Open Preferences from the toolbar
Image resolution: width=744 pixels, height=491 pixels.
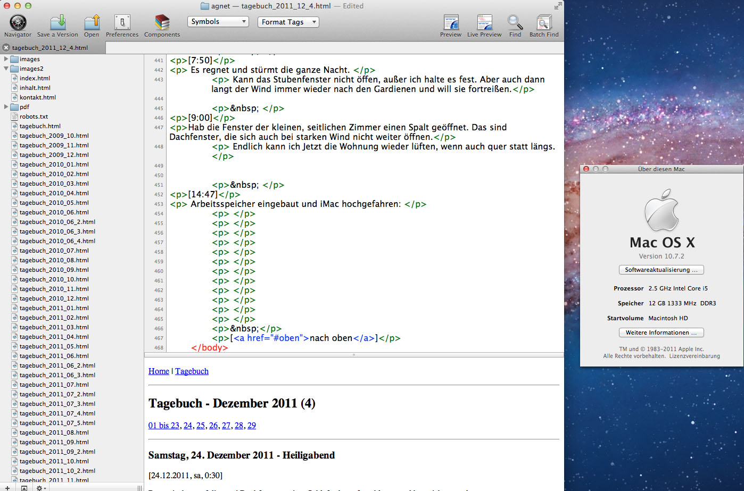122,22
